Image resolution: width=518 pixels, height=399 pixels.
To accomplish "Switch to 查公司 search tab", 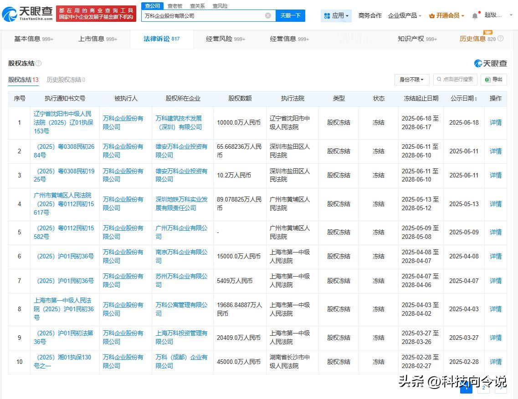I will pos(152,6).
